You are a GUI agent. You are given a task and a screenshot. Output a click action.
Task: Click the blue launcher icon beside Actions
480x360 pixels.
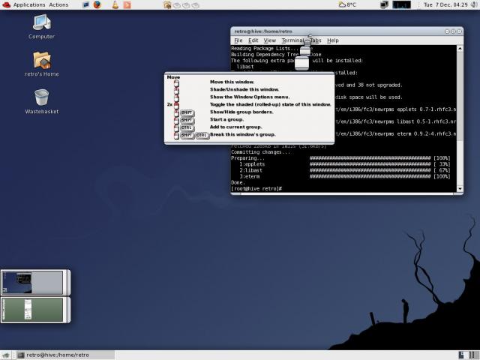point(86,4)
